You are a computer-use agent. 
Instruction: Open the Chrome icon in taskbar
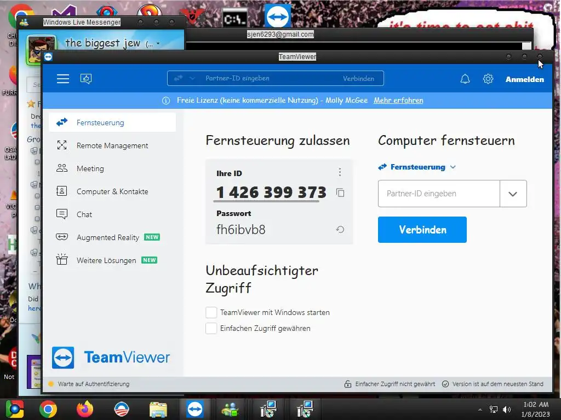coord(48,409)
